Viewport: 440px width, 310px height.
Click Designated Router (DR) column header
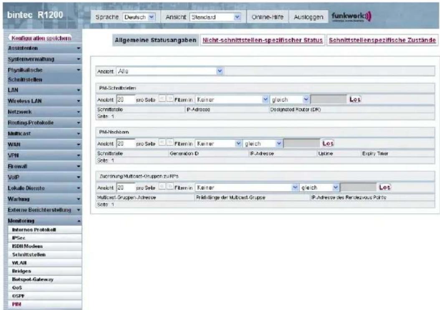pyautogui.click(x=295, y=110)
